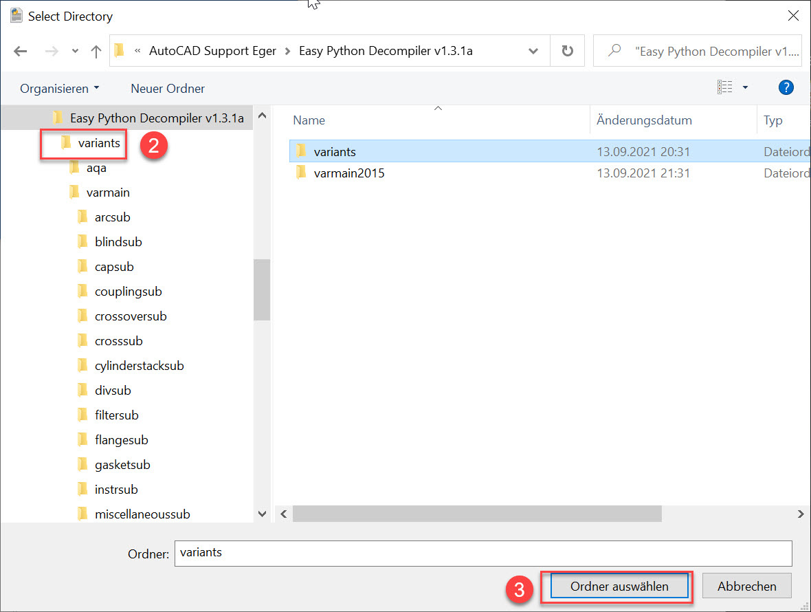Sort files by the Änderungsdatum column

click(x=643, y=120)
